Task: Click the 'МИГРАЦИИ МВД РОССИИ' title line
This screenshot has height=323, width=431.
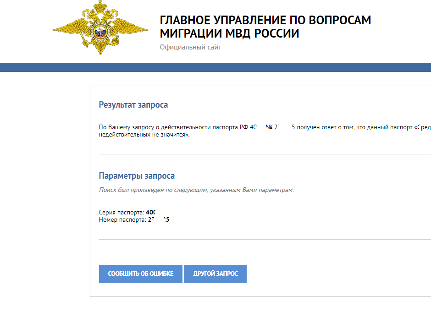Action: click(229, 34)
